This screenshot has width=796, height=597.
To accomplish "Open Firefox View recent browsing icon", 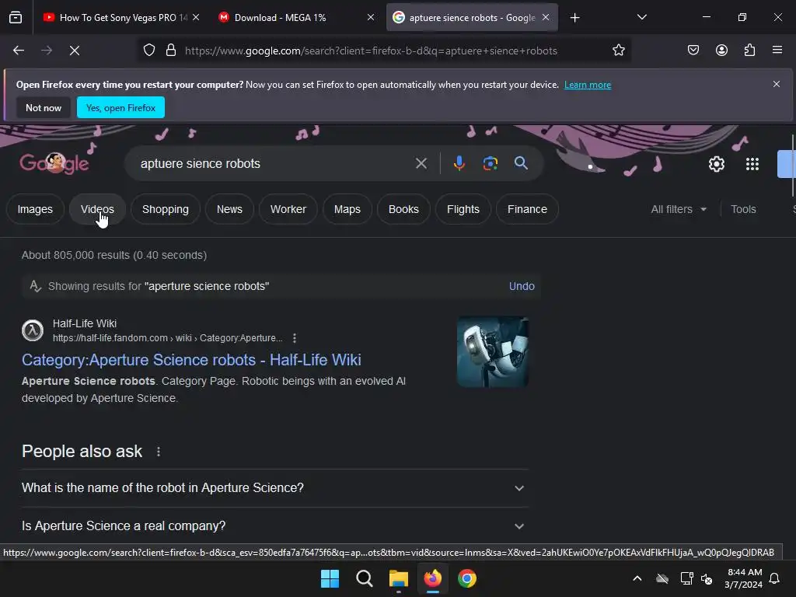I will click(16, 18).
